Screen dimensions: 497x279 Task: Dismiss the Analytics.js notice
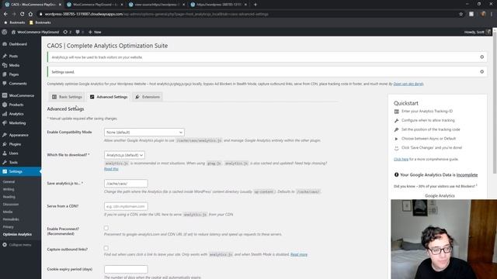pos(481,57)
